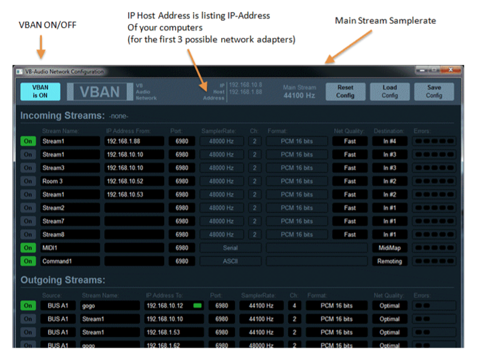Edit the Room 3 stream name field

(70, 181)
